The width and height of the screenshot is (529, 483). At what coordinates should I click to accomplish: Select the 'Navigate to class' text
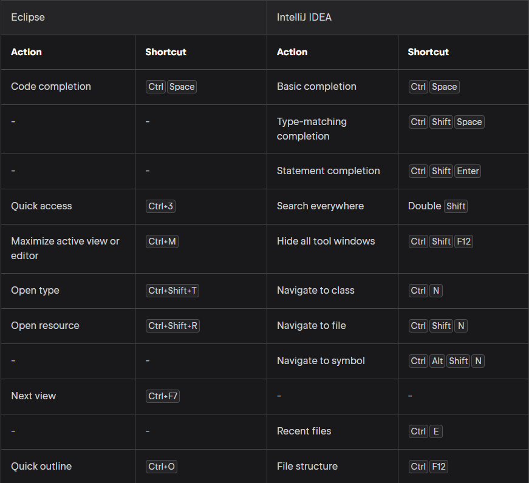(316, 290)
